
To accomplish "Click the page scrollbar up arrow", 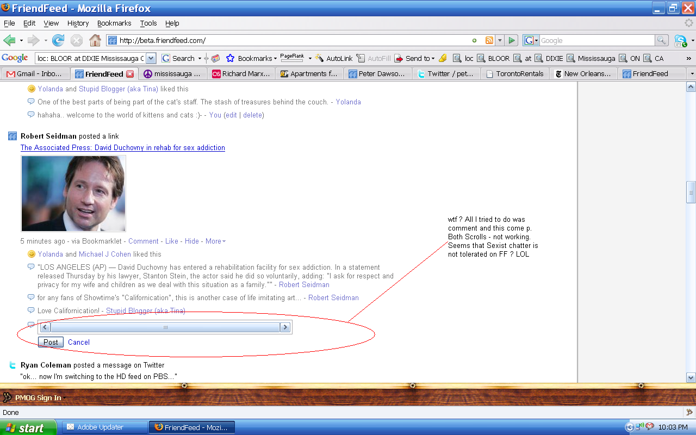I will tap(691, 87).
